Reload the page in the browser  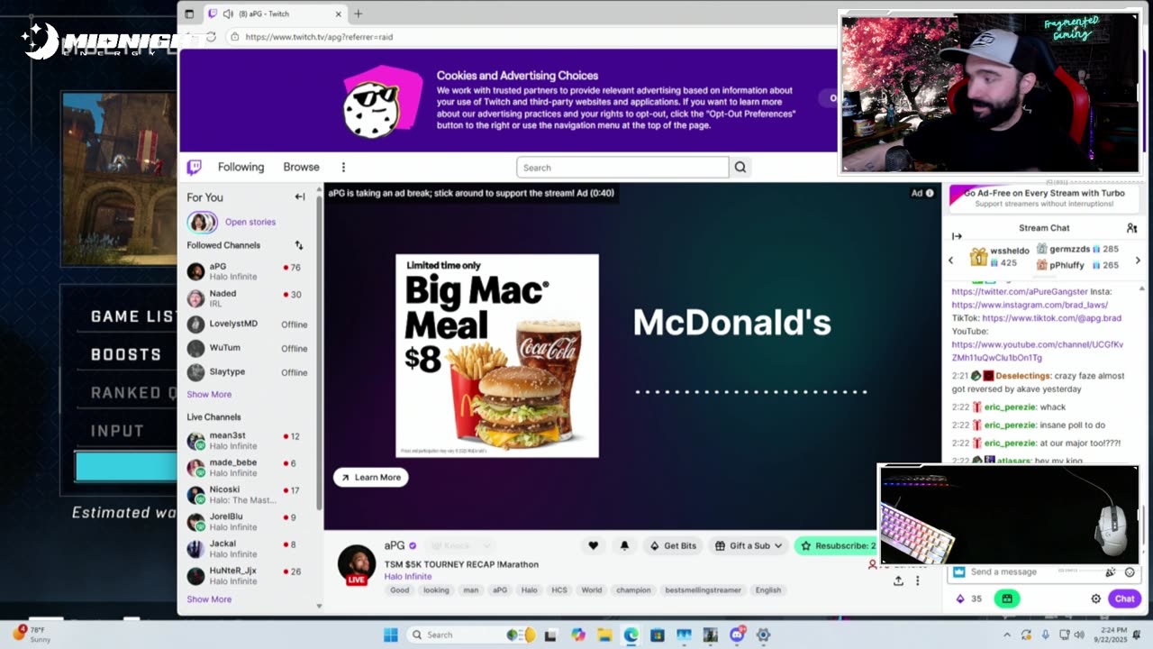[211, 37]
